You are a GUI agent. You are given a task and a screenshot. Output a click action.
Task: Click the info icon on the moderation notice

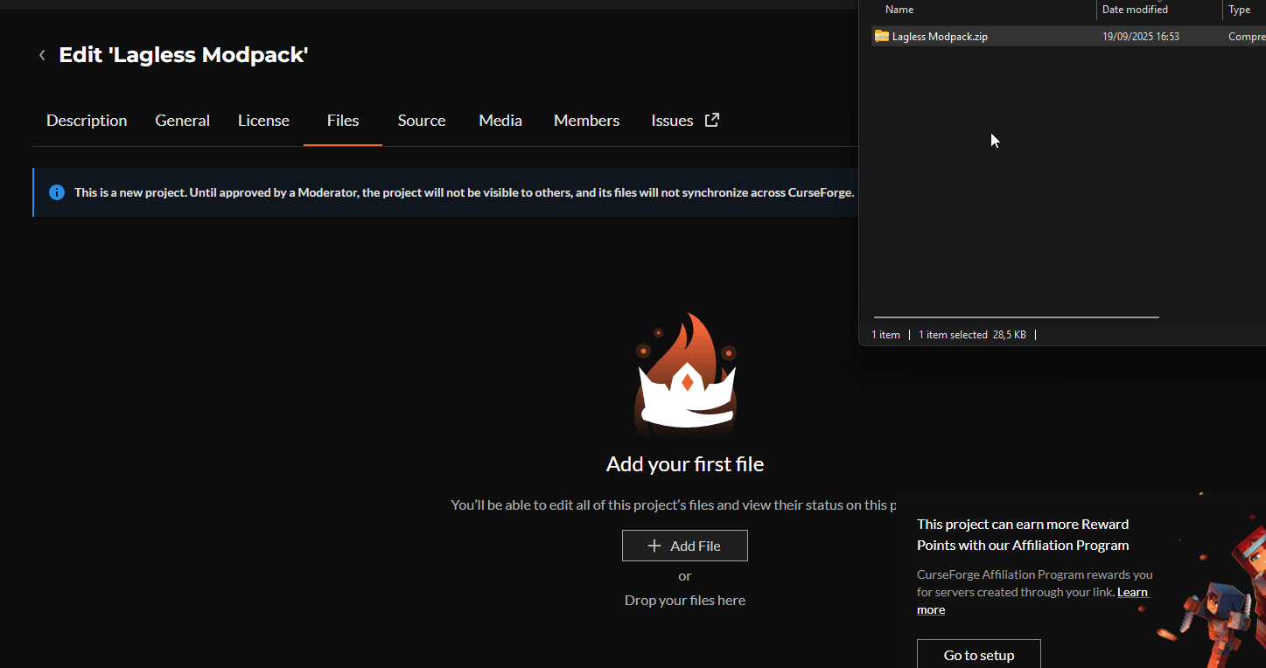(x=57, y=191)
